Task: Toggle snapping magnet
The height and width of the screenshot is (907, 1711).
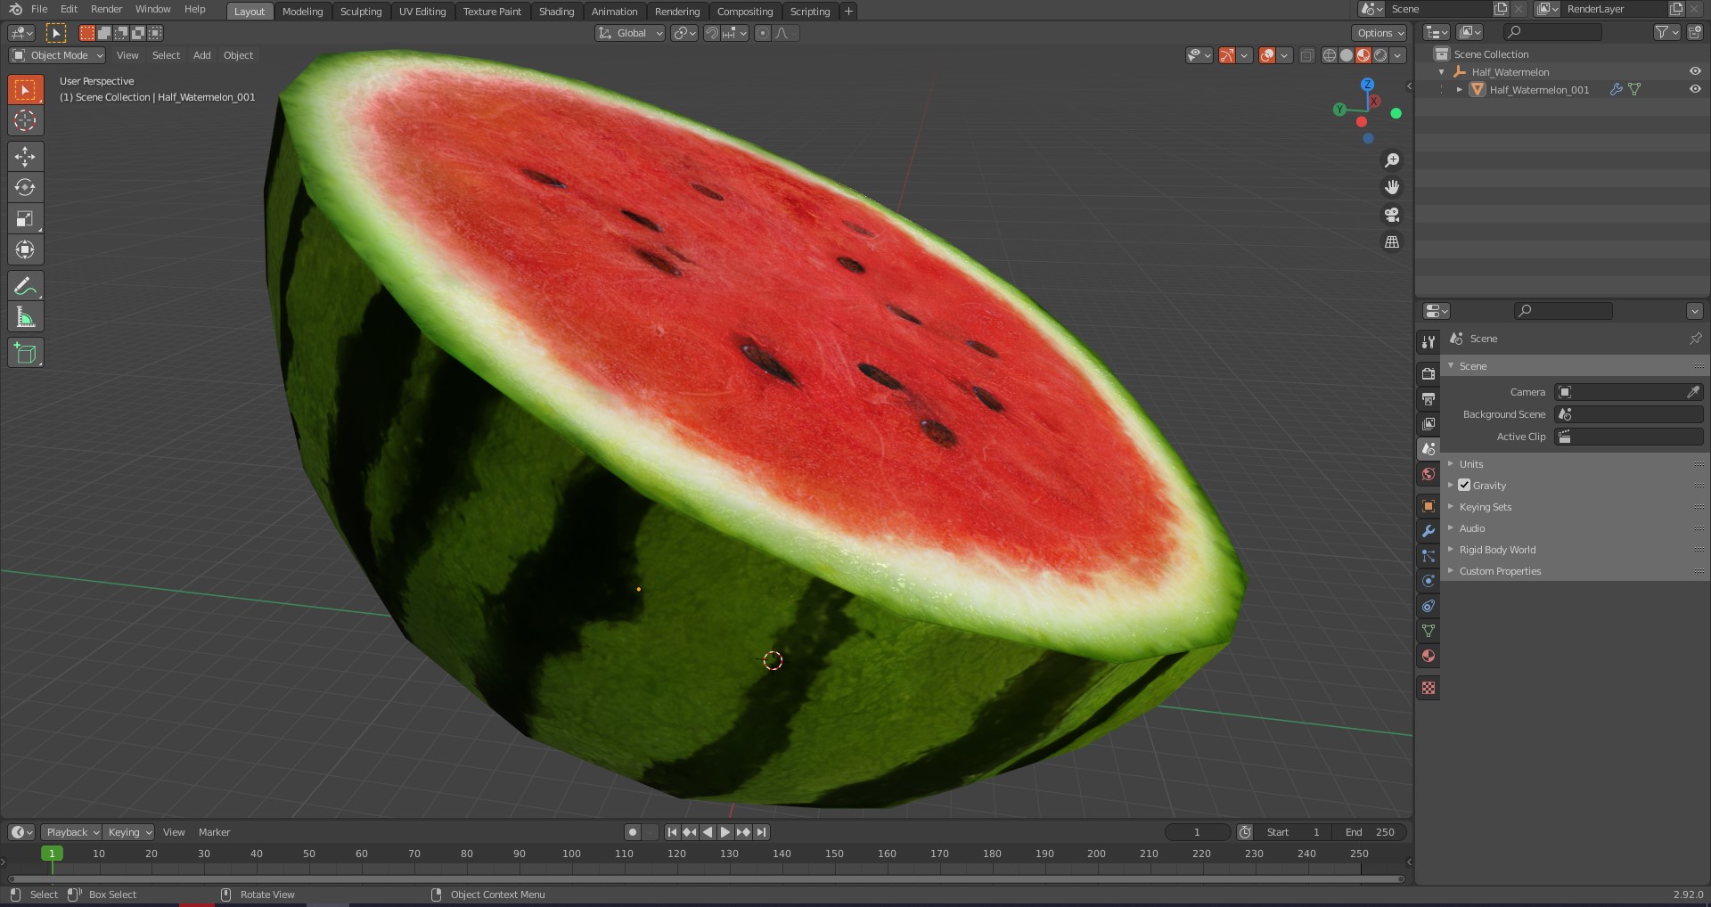Action: click(x=711, y=33)
